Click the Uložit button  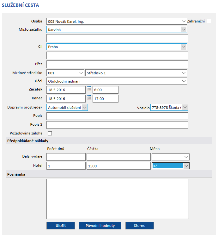61,226
